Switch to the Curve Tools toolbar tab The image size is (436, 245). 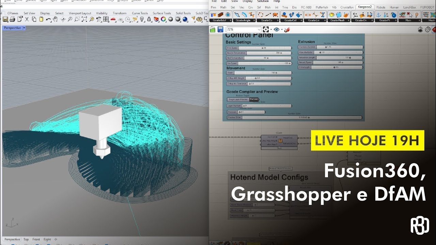(x=140, y=13)
